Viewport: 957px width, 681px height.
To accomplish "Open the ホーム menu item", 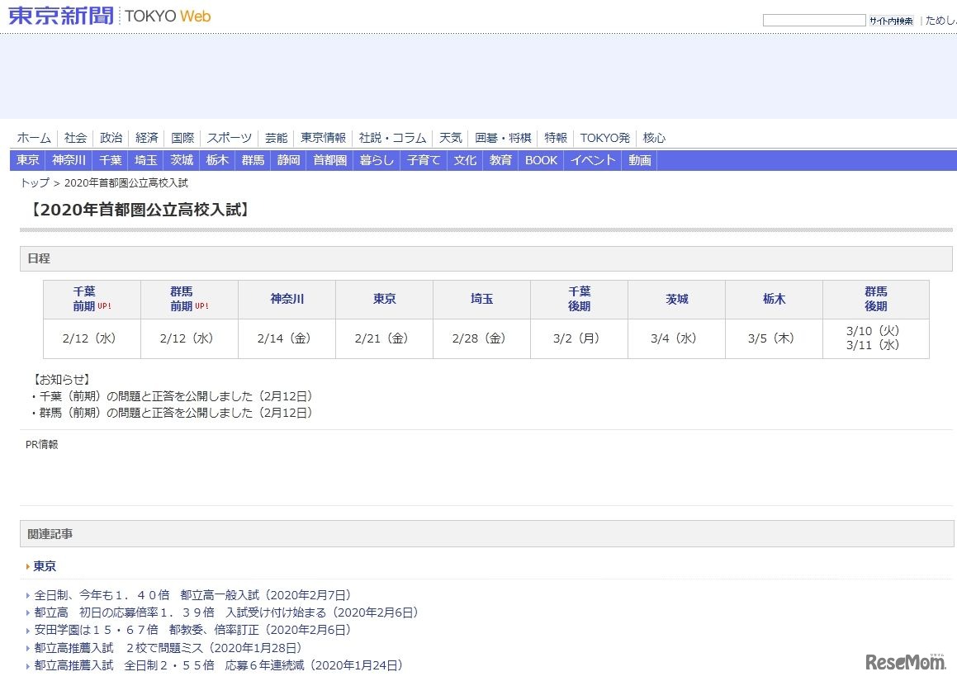I will tap(34, 138).
